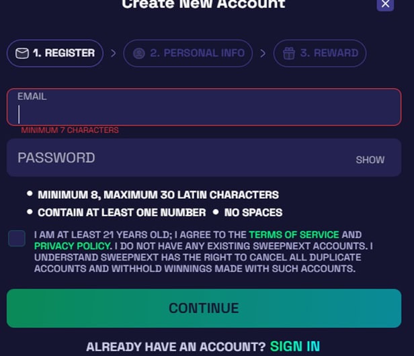Open the Privacy Policy link

pyautogui.click(x=73, y=246)
